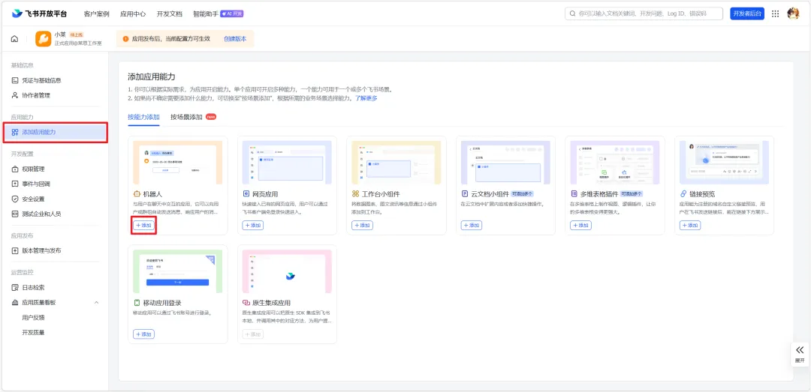The image size is (811, 392).
Task: Go to home via house icon
Action: pyautogui.click(x=14, y=39)
